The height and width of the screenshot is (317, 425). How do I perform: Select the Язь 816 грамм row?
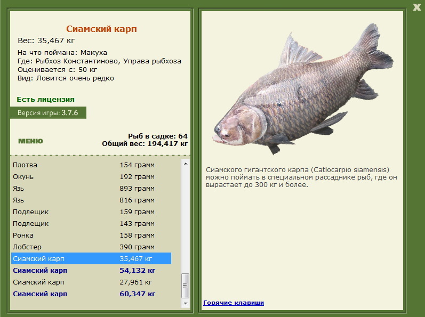click(91, 200)
